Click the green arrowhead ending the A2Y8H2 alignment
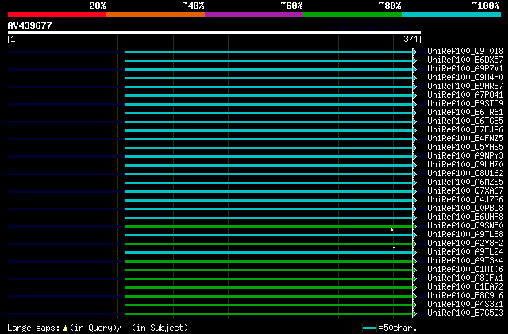This screenshot has width=508, height=334. pos(414,244)
